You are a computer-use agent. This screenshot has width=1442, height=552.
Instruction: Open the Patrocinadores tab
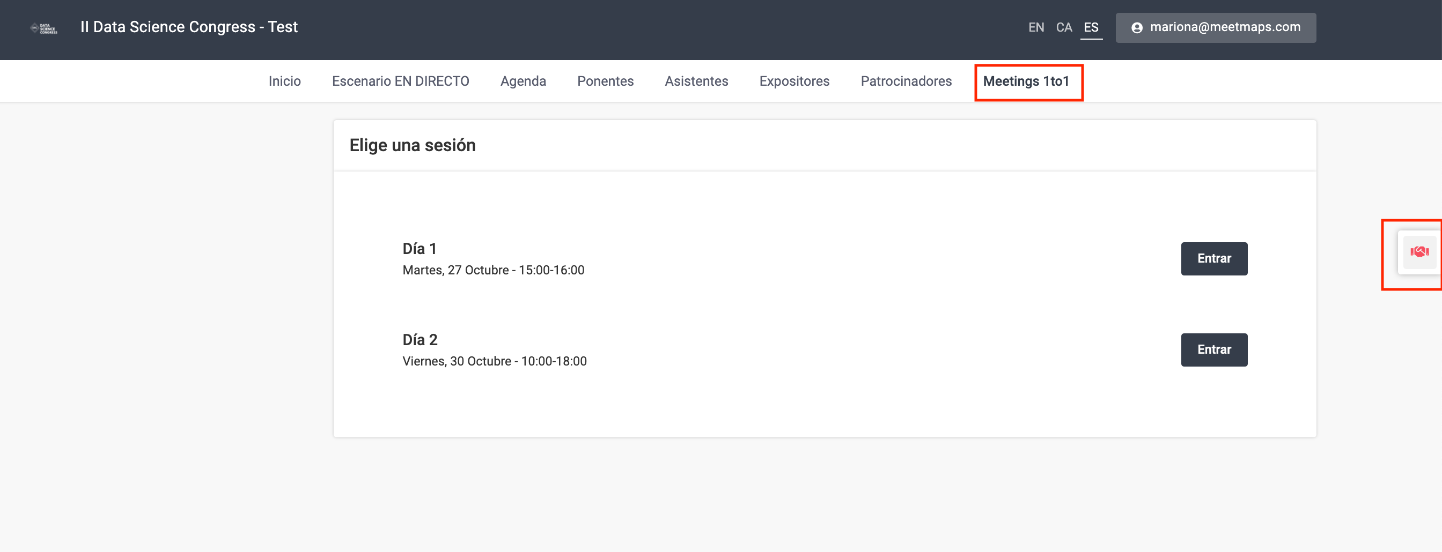(906, 81)
